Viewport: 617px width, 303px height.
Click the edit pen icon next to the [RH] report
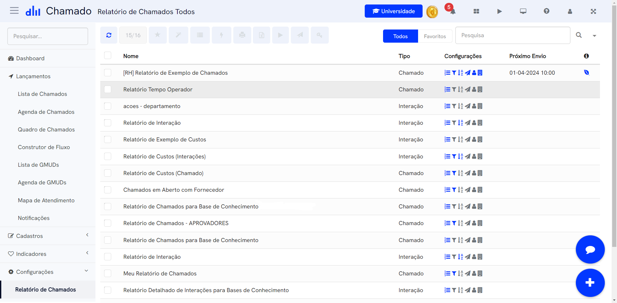coord(587,72)
